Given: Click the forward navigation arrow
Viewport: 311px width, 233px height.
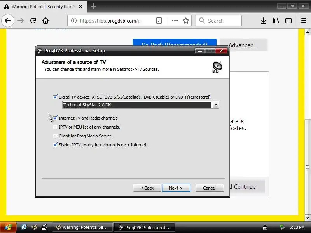Looking at the screenshot, I should (21, 21).
